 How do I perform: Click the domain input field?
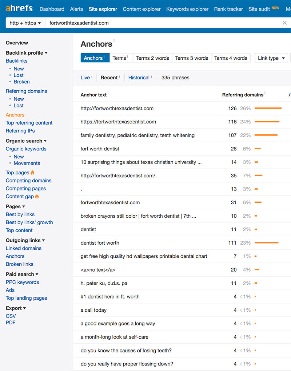click(x=163, y=23)
